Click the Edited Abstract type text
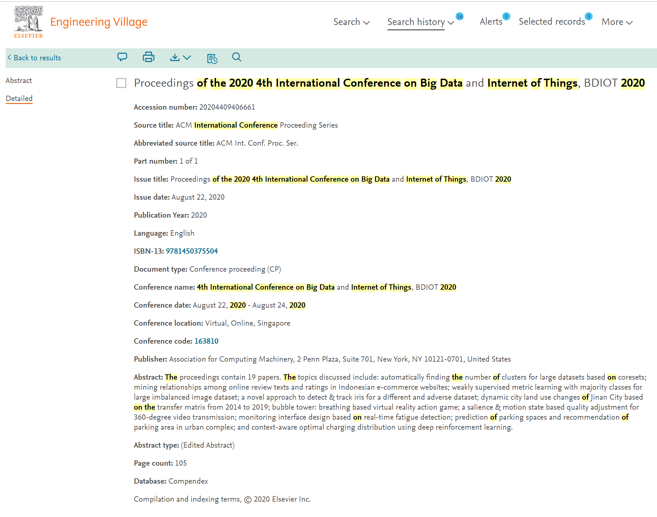Viewport: 657px width, 517px height. click(208, 445)
